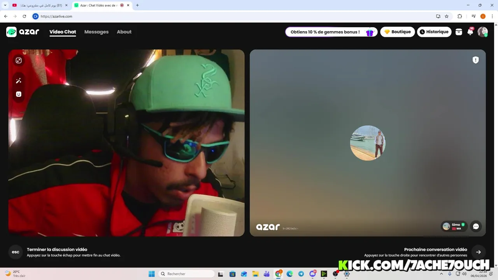Open the browser extensions puzzle icon
The height and width of the screenshot is (280, 498).
(459, 16)
